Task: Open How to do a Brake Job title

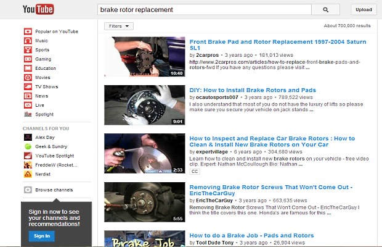Action: tap(251, 235)
